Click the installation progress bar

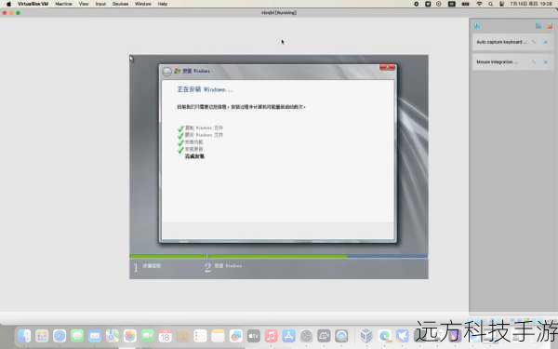coord(279,256)
